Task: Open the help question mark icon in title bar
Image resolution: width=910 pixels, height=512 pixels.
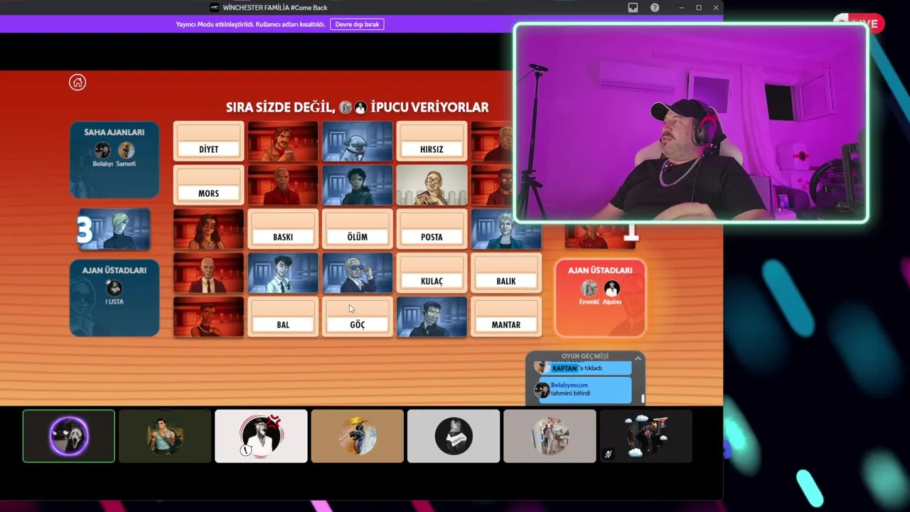Action: (x=655, y=8)
